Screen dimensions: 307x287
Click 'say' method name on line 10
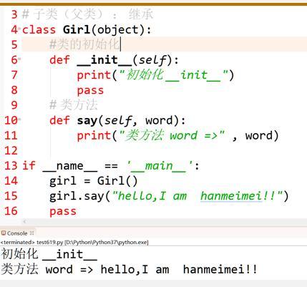click(x=87, y=120)
